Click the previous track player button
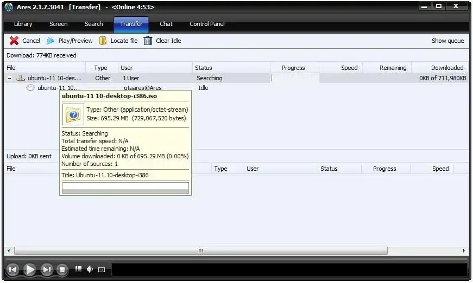Image resolution: width=473 pixels, height=283 pixels. (x=12, y=269)
